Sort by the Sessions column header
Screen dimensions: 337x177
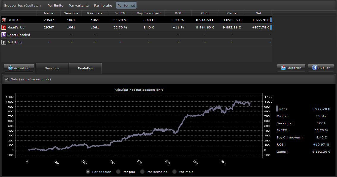point(71,13)
